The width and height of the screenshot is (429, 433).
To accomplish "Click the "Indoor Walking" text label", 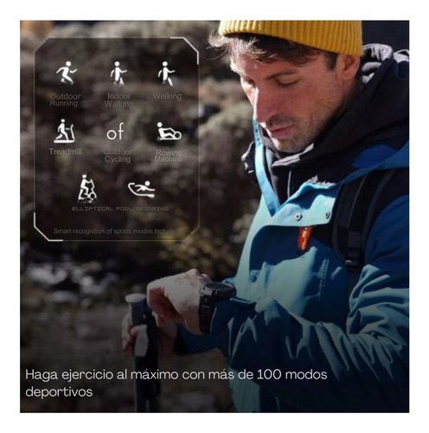I will 118,100.
